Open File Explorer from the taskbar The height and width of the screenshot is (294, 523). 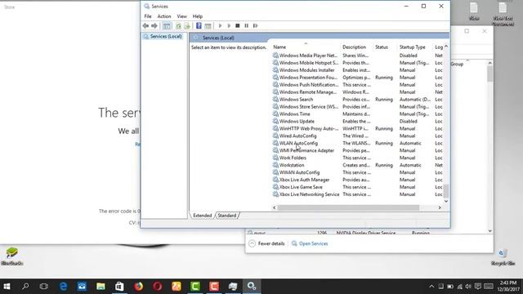101,287
